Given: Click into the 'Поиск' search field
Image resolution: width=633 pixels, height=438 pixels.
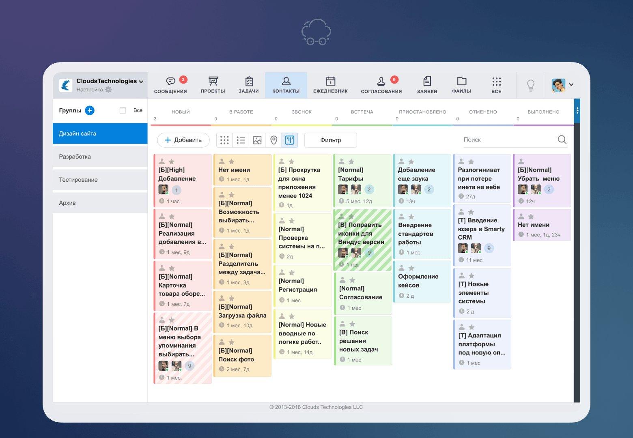Looking at the screenshot, I should (508, 140).
